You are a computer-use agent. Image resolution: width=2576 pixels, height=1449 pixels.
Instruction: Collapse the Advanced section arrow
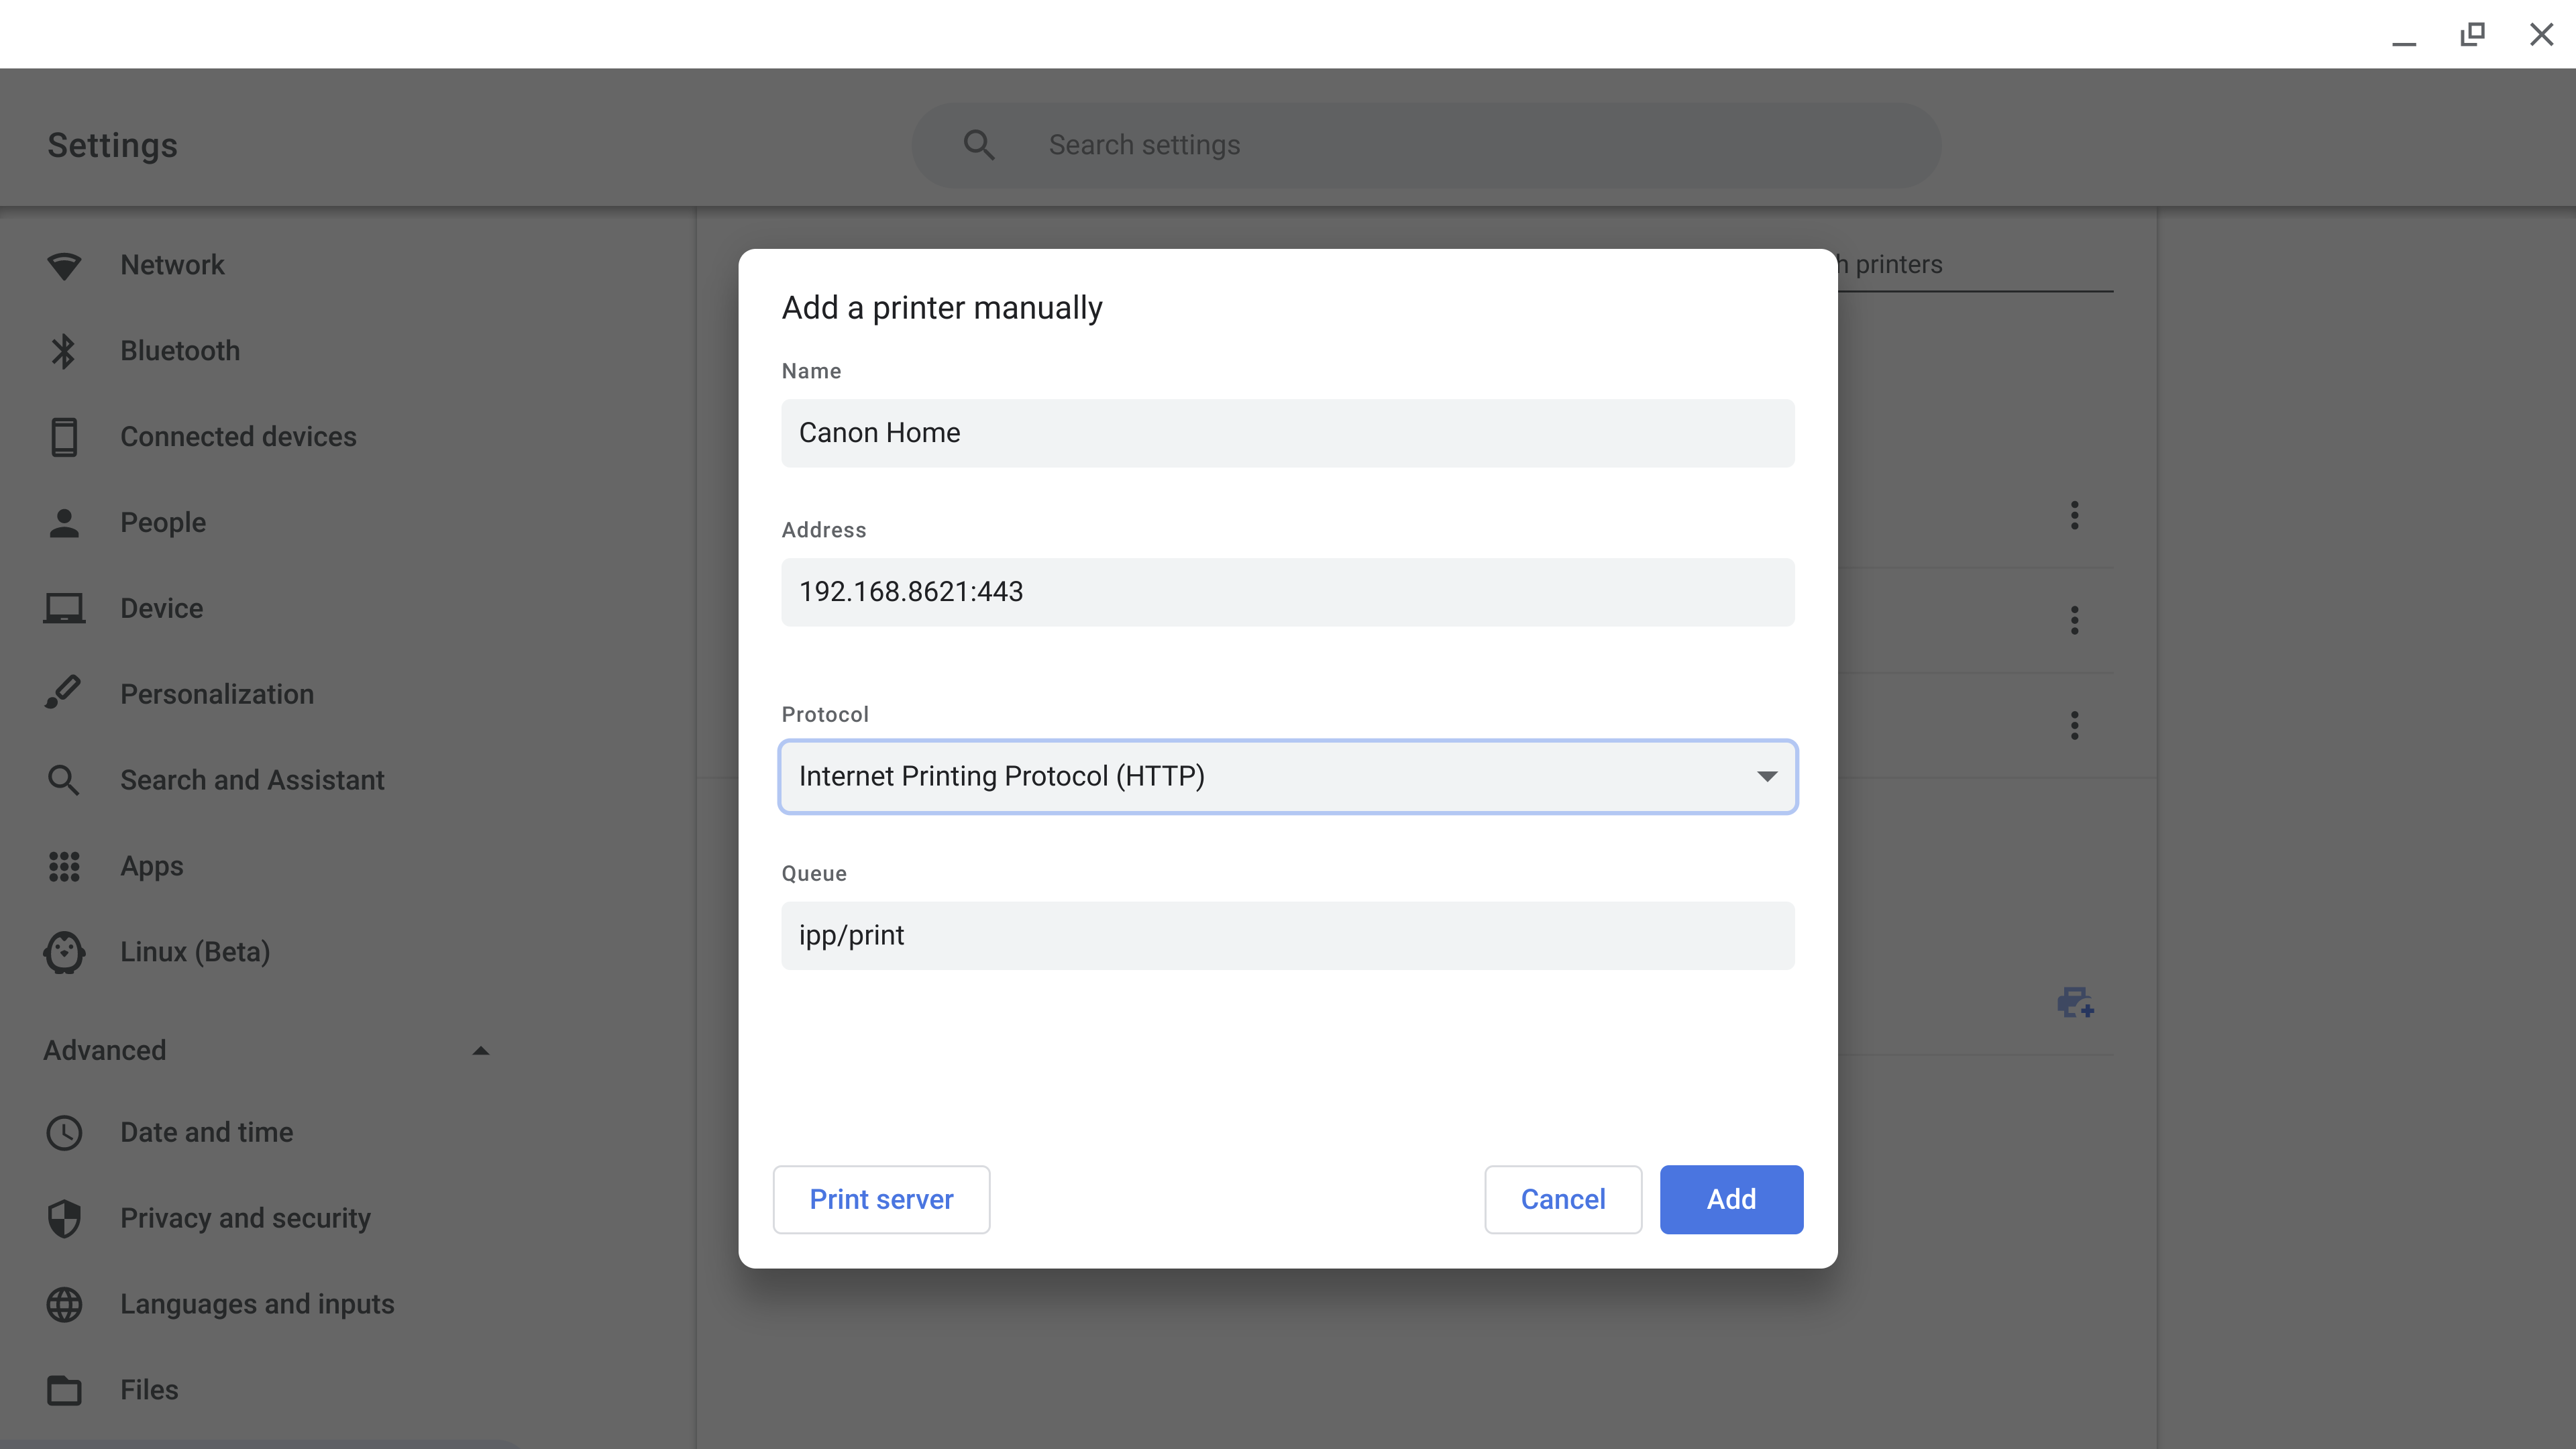[481, 1051]
